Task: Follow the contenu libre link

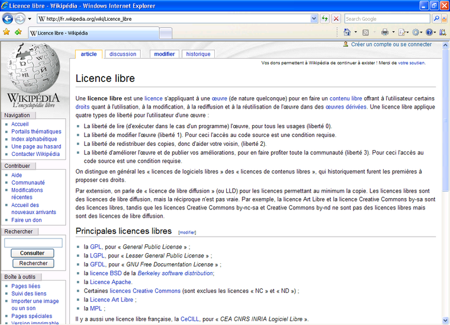Action: 346,98
